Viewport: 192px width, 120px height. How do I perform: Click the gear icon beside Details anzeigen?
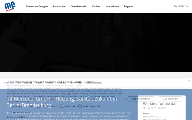pyautogui.click(x=8, y=117)
